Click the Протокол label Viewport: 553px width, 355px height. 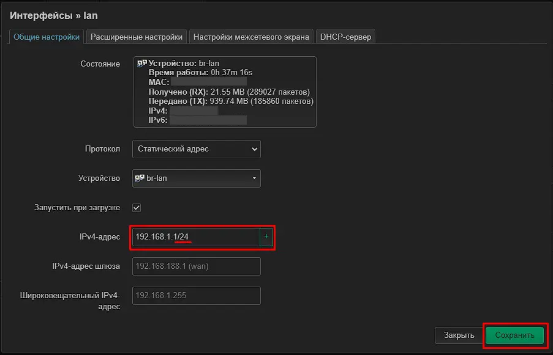tap(102, 149)
